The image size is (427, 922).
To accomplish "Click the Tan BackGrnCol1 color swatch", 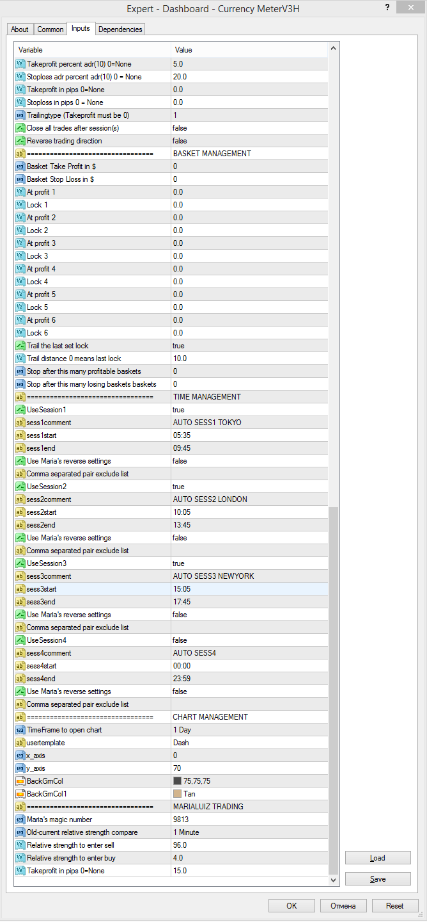I will tap(178, 794).
